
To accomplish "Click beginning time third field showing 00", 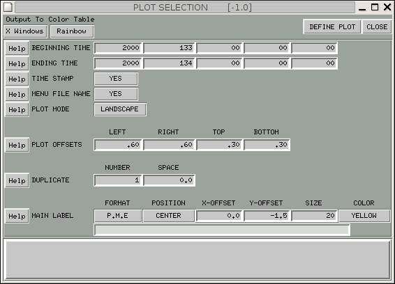I will [x=219, y=48].
